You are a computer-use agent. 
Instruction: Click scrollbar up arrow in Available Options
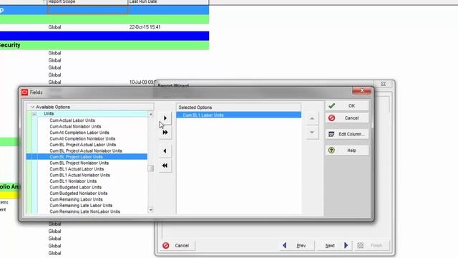click(151, 115)
